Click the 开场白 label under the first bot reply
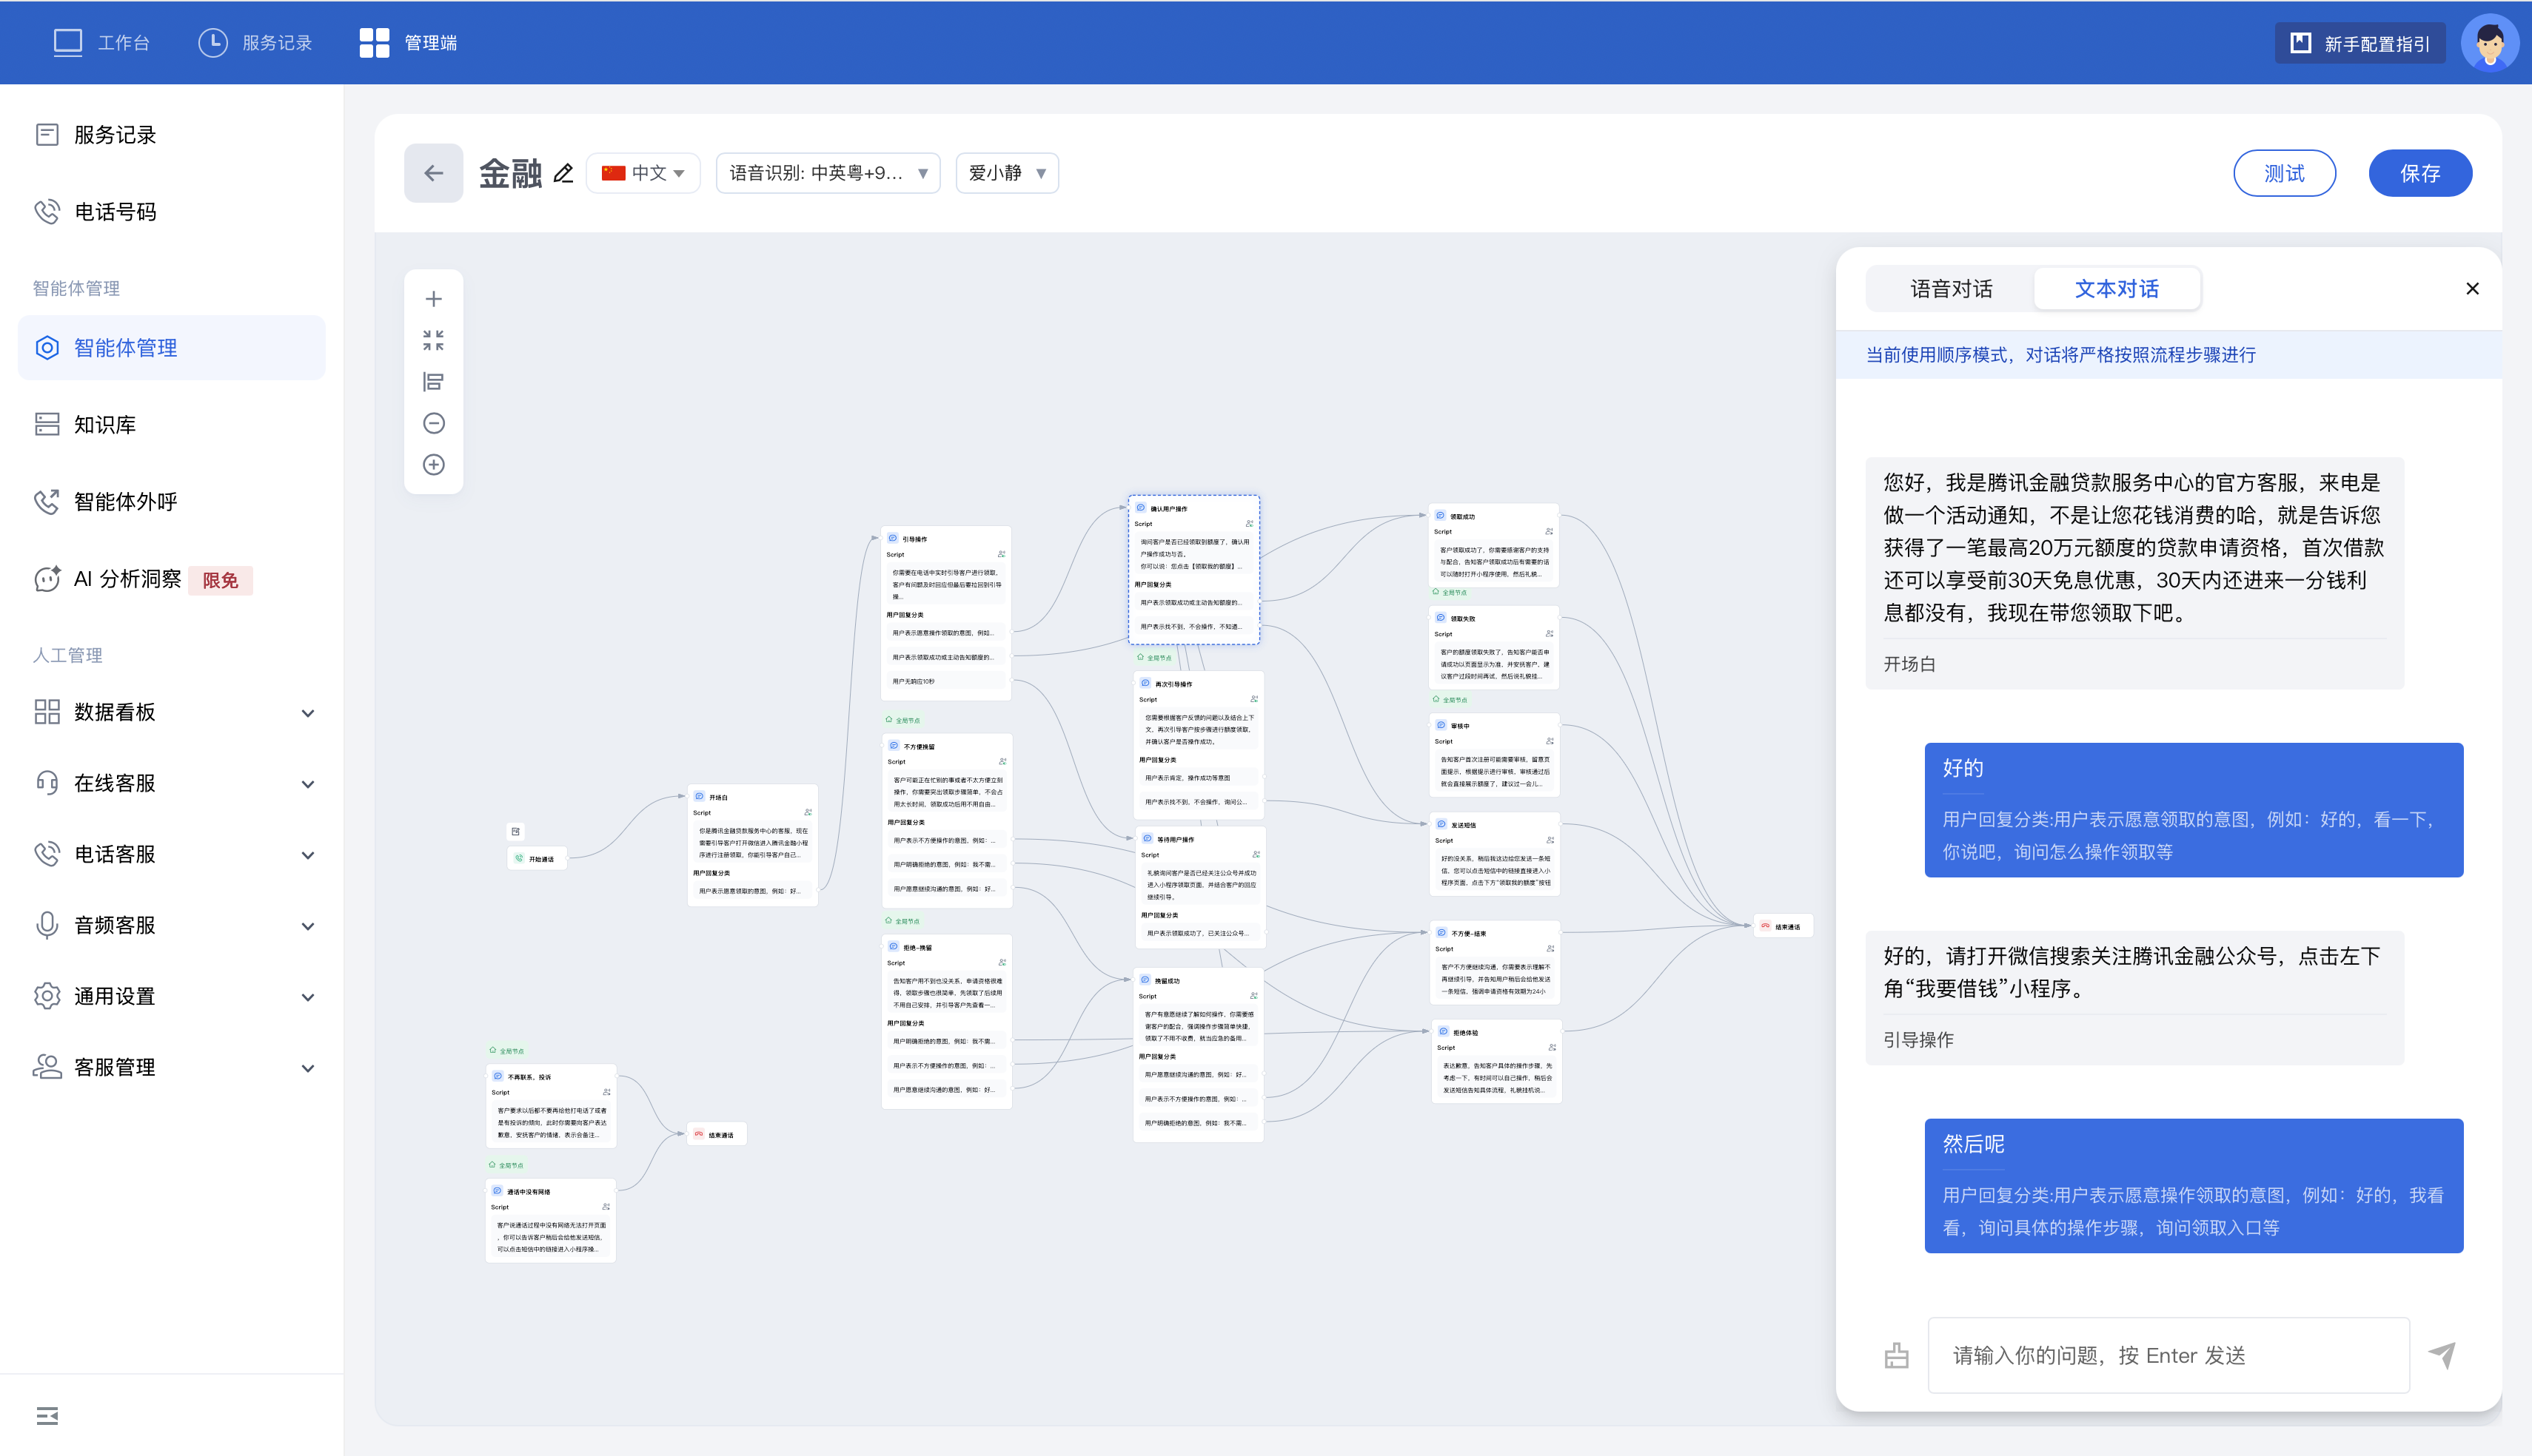 click(x=1909, y=664)
